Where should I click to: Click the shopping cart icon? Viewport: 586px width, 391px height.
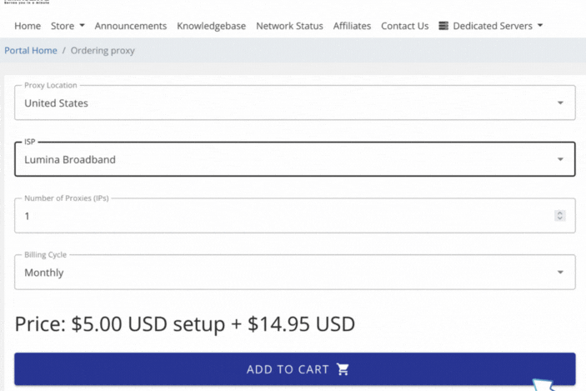(x=343, y=369)
